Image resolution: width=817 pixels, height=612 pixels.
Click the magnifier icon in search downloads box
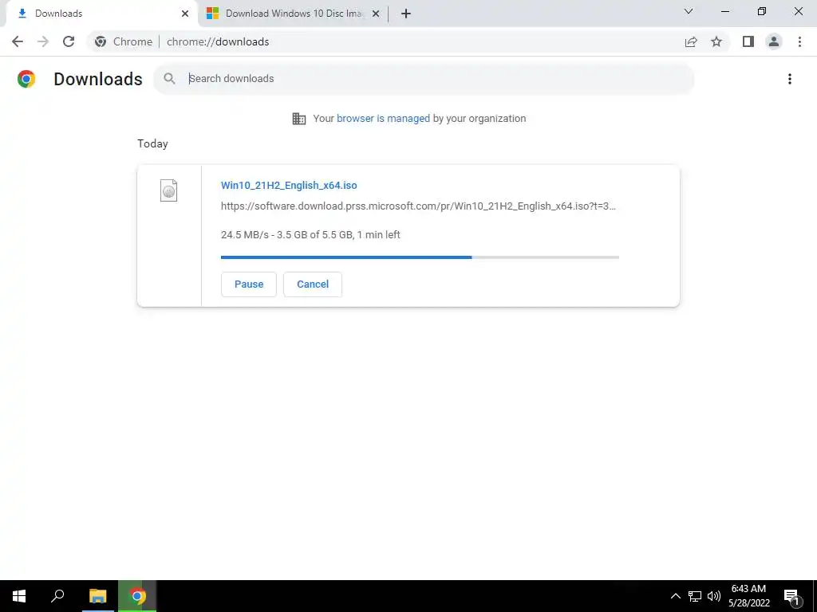(169, 79)
